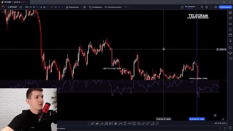Open the Alerts button in the top toolbar
The height and width of the screenshot is (131, 233).
point(95,7)
